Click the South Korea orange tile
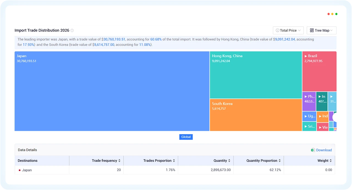This screenshot has width=352, height=190. [256, 115]
